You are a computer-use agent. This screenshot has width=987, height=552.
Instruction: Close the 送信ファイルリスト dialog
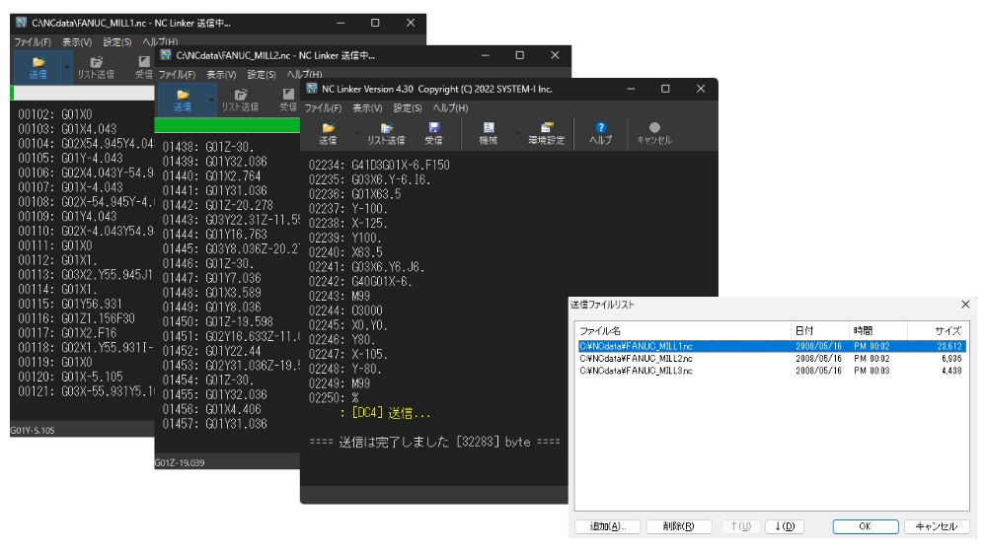[x=965, y=305]
